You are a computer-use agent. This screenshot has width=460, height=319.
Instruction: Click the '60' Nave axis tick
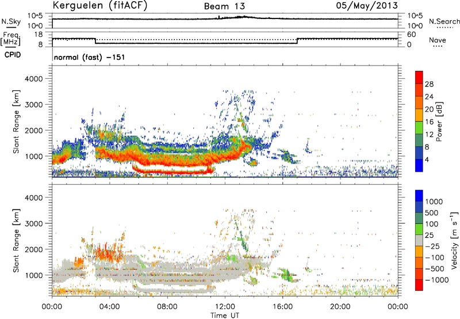tap(411, 35)
